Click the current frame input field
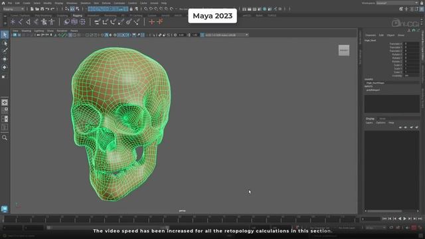 tap(371, 218)
